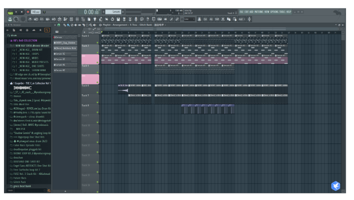
Task: Open the Serum pattern selector
Action: (x=113, y=12)
